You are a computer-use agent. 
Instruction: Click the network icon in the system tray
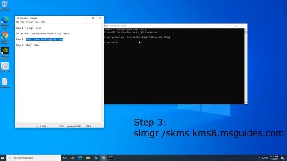(263, 158)
